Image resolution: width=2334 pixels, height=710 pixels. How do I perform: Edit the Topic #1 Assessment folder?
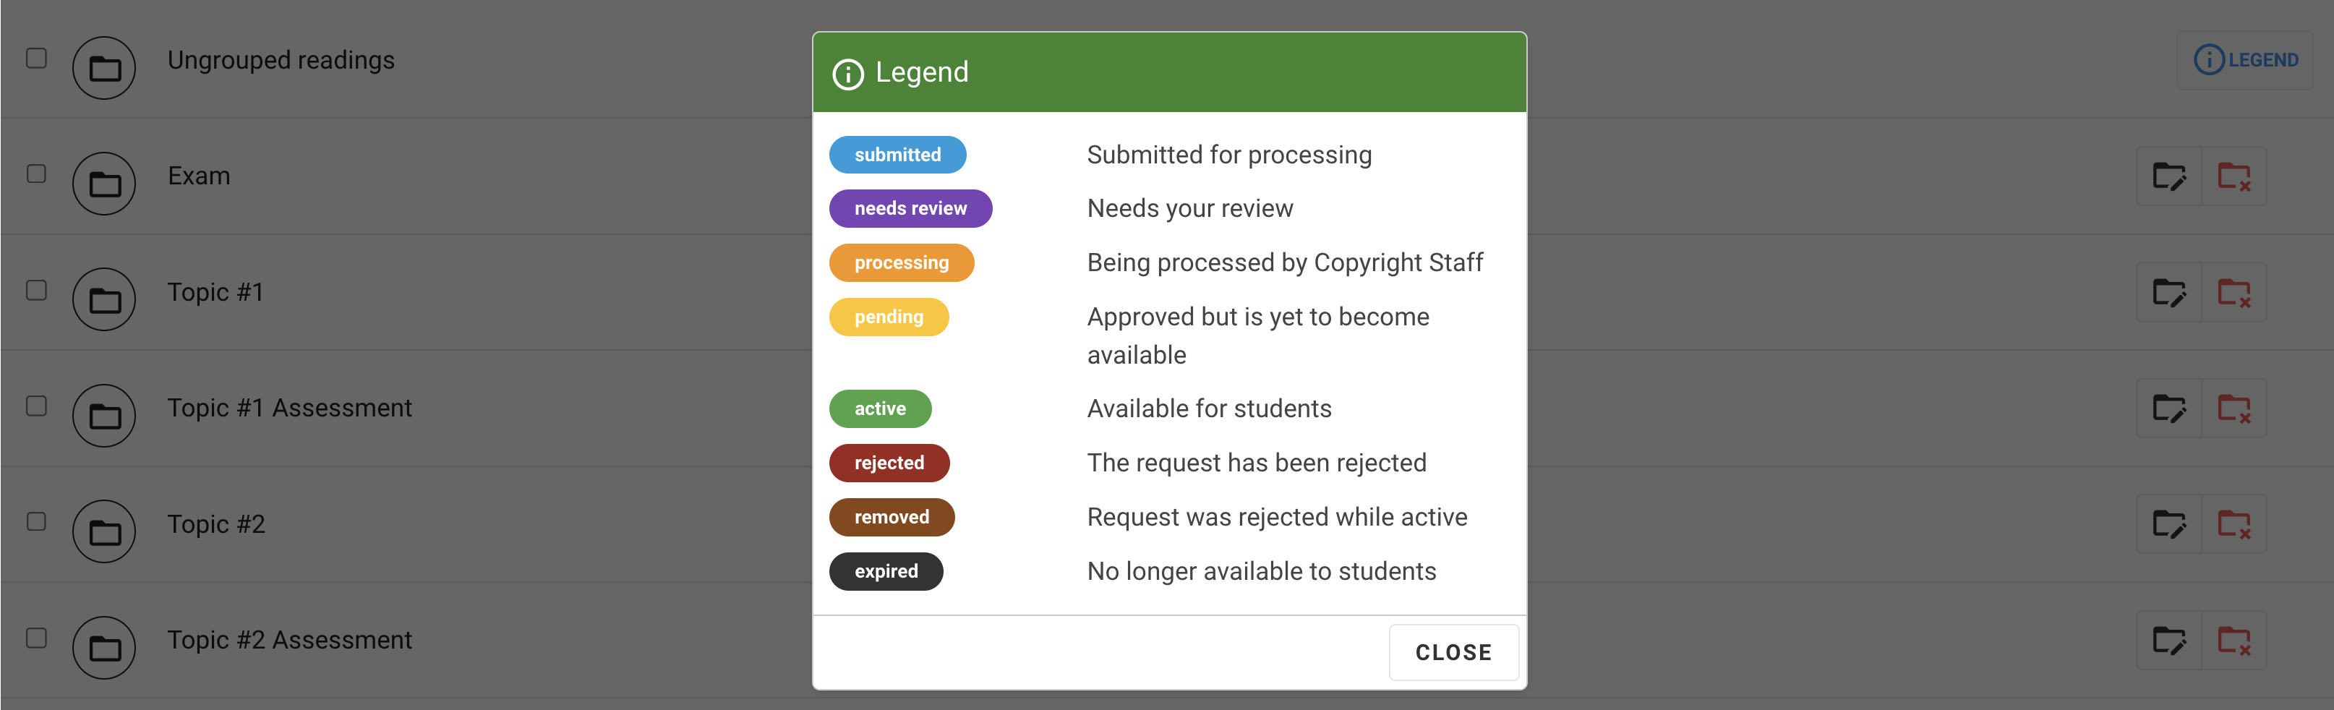click(2169, 408)
